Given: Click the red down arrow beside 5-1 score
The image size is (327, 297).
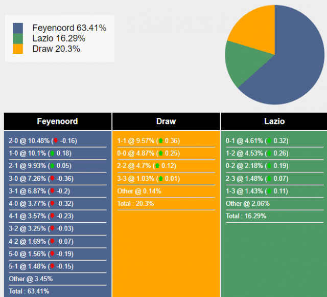Looking at the screenshot, I should [52, 266].
